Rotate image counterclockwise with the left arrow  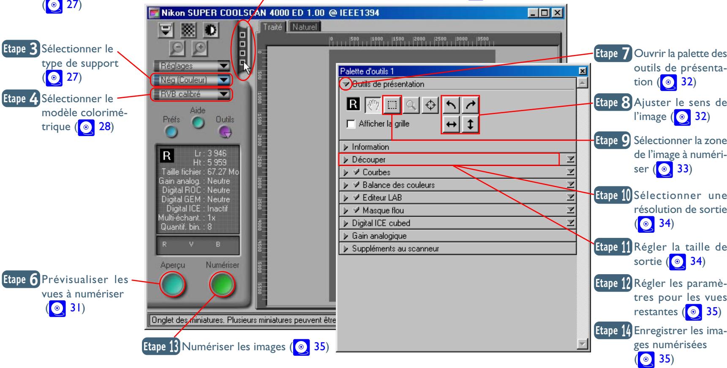click(x=451, y=105)
